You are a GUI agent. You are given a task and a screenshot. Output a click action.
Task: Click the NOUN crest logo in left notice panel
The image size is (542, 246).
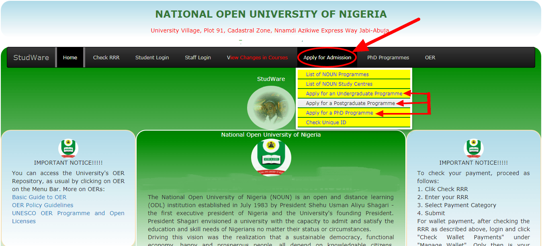pos(68,148)
